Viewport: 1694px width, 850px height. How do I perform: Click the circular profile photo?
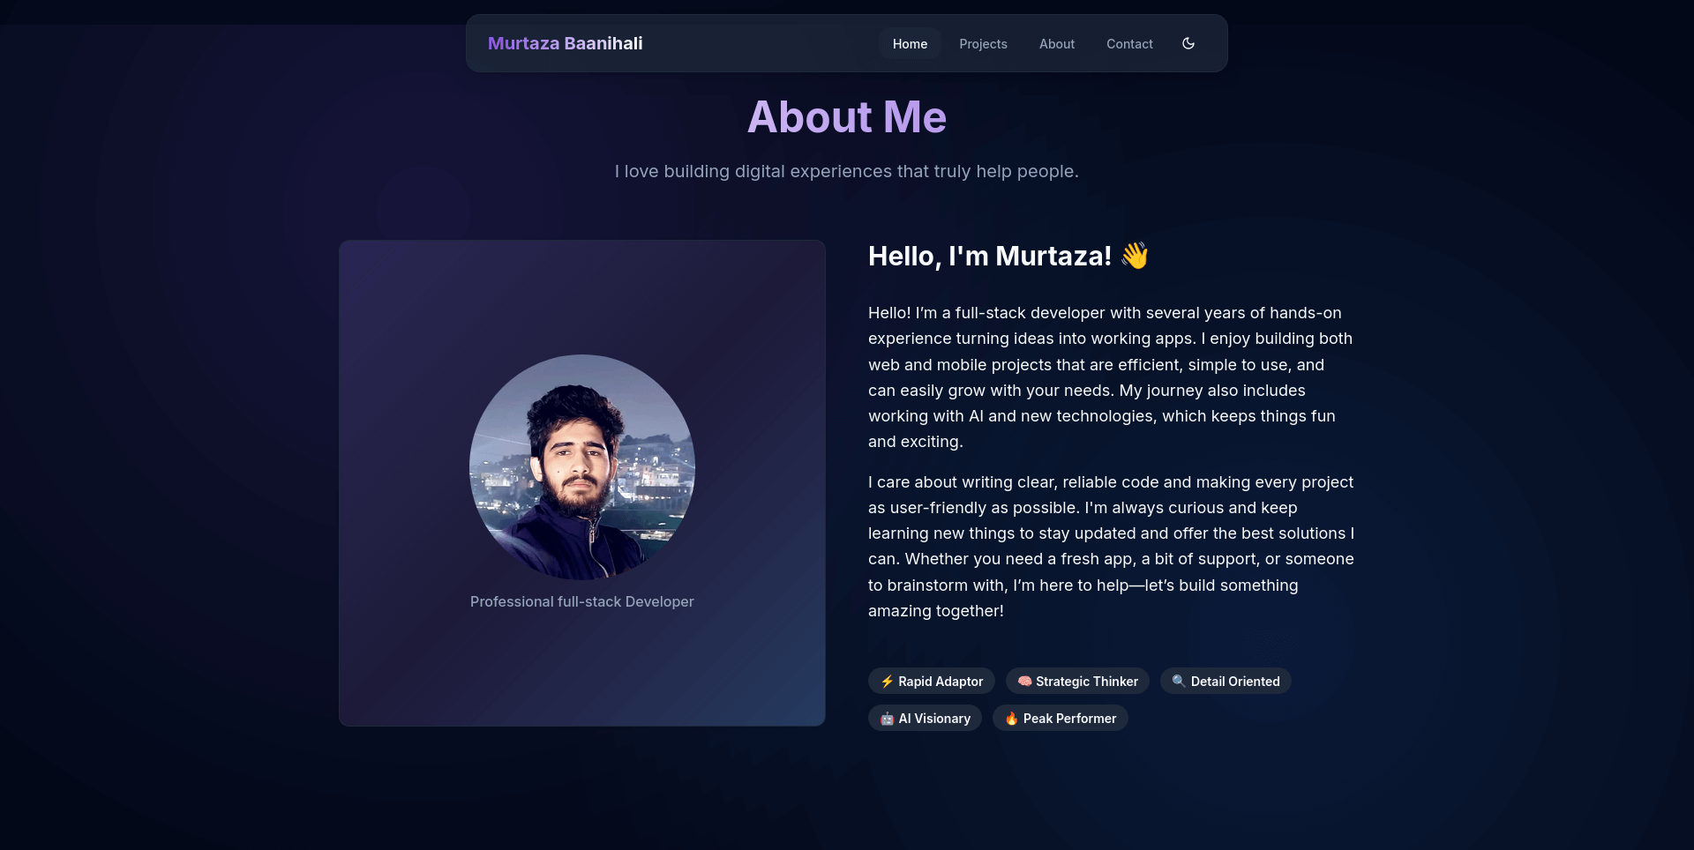[x=582, y=467]
